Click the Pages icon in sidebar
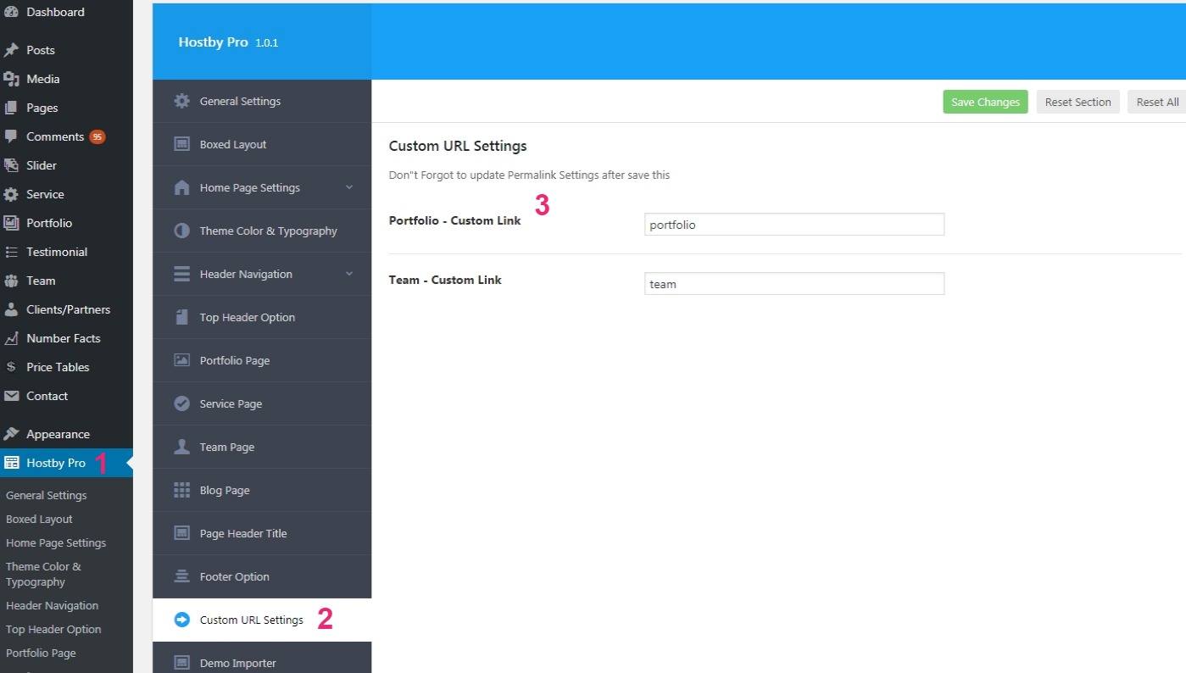The image size is (1186, 673). [x=11, y=108]
